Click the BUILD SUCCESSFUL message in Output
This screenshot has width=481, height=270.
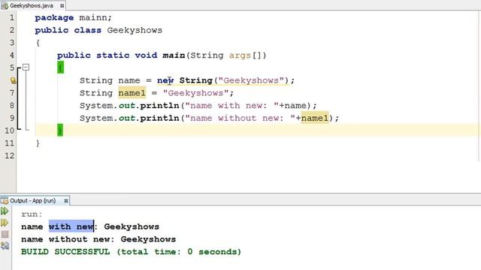[x=131, y=252]
